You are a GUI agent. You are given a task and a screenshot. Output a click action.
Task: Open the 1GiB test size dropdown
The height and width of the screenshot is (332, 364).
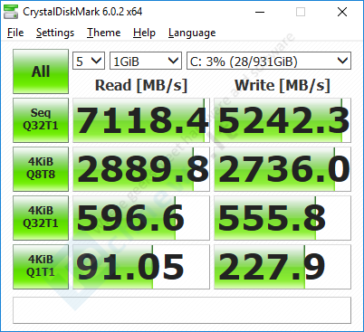[146, 61]
